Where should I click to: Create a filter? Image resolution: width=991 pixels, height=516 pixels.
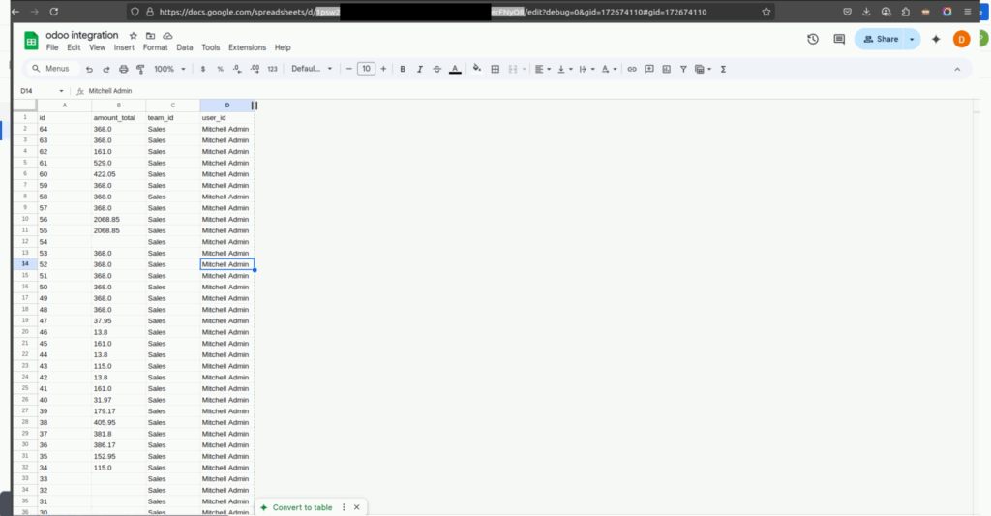(683, 69)
